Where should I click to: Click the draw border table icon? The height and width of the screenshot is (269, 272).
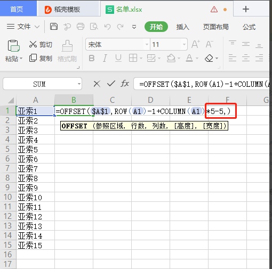click(x=151, y=58)
